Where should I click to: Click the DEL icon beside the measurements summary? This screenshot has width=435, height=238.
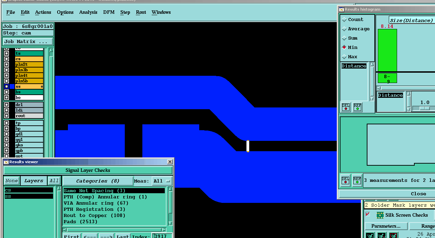coord(345,180)
